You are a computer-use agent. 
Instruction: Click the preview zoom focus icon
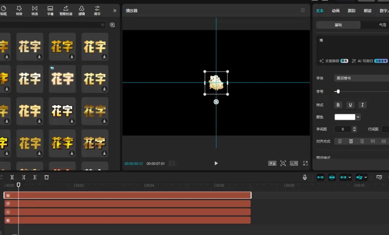[x=283, y=163]
